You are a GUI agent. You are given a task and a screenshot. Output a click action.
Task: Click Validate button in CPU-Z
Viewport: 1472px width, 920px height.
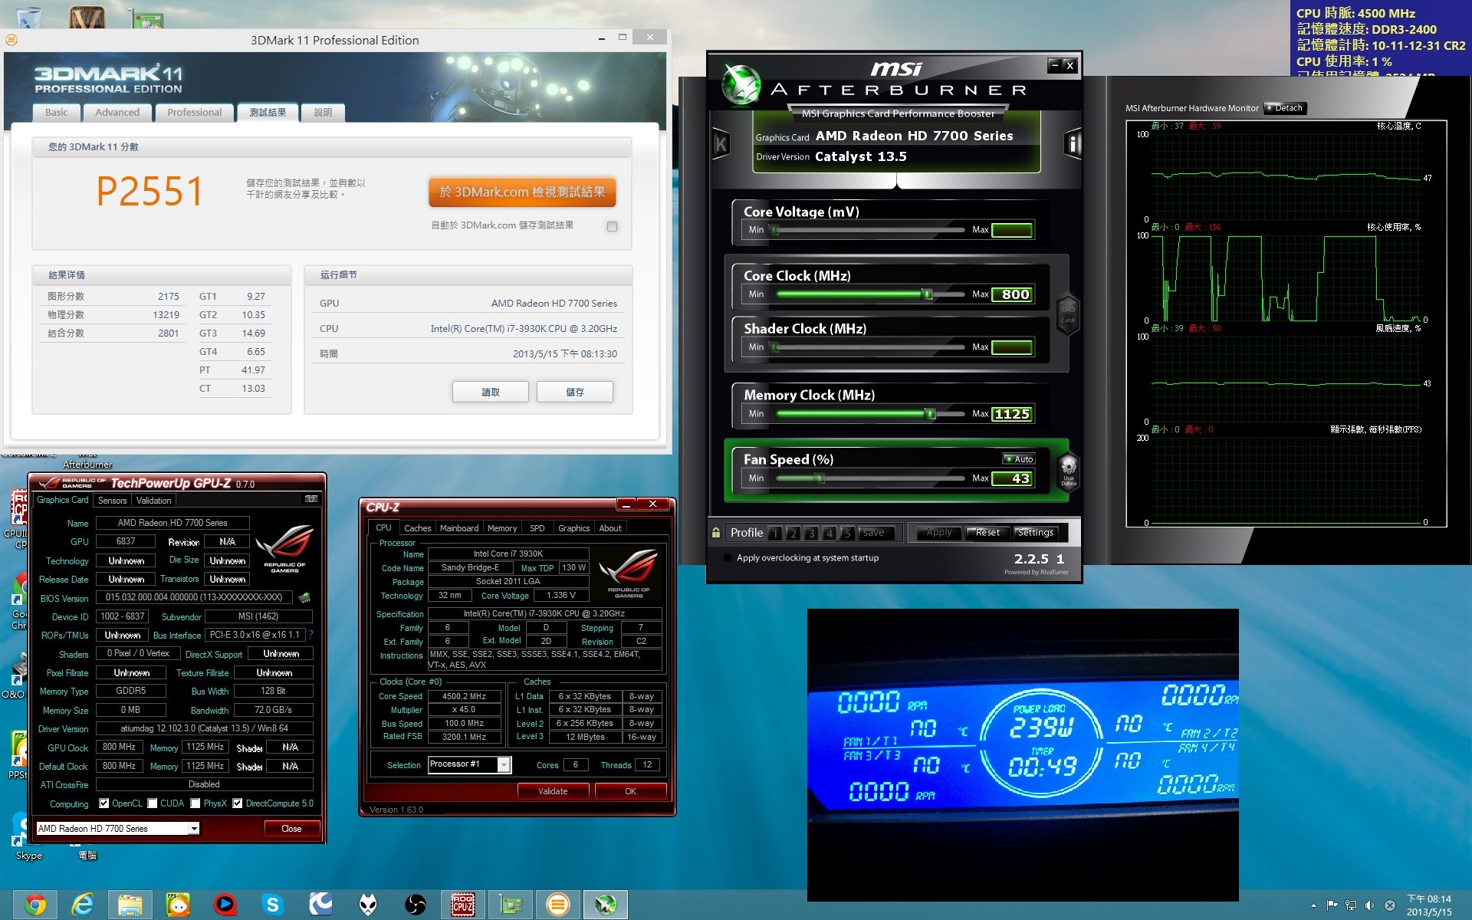553,791
